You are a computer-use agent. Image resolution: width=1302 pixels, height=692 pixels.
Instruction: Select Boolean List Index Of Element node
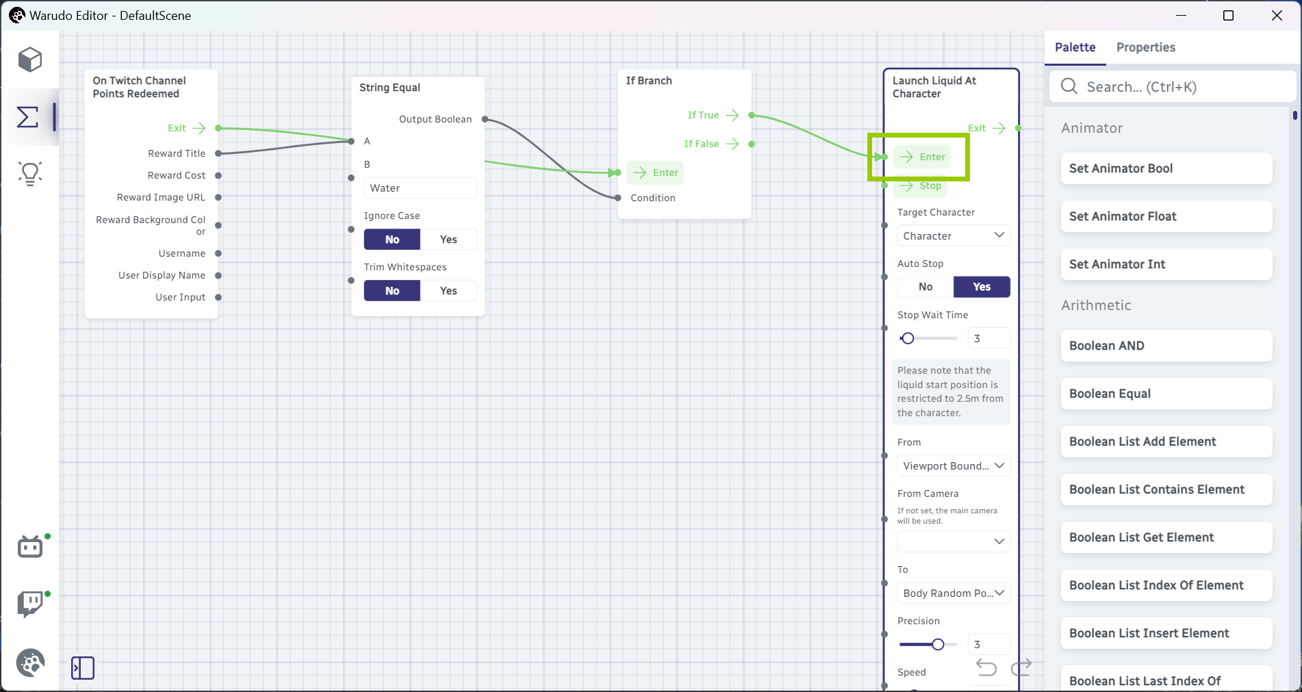tap(1166, 585)
